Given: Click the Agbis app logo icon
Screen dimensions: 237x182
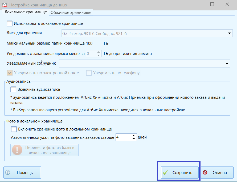Looking at the screenshot, I should (5, 5).
